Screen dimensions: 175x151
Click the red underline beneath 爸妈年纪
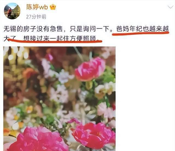(141, 33)
